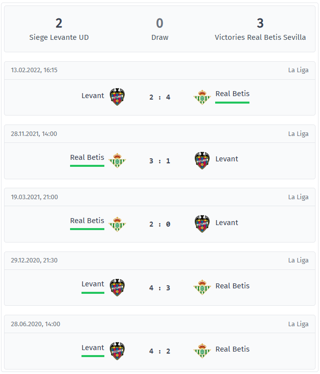Click La Liga label for 28.11.2021 match
The image size is (320, 374).
point(298,134)
